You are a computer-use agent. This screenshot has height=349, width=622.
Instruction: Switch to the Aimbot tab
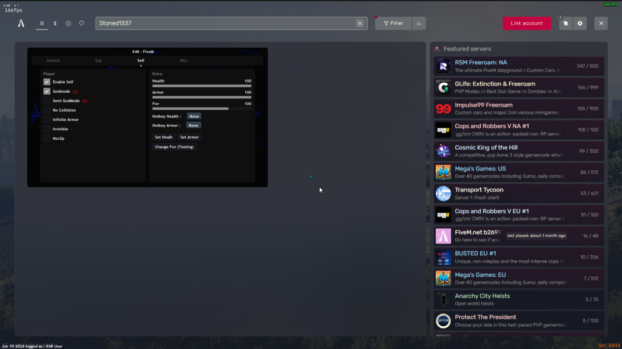(x=53, y=60)
